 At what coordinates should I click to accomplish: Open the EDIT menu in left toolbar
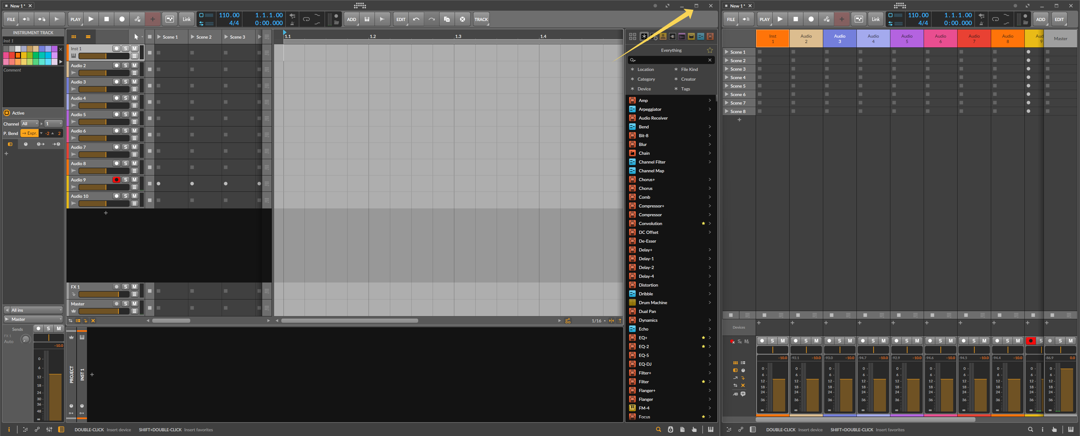click(400, 19)
